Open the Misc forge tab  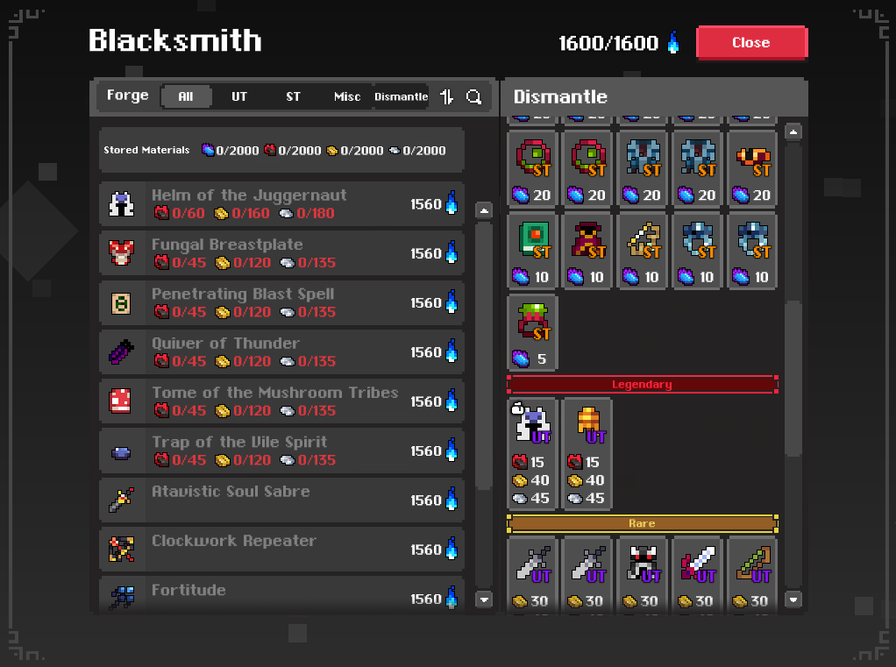tap(347, 96)
